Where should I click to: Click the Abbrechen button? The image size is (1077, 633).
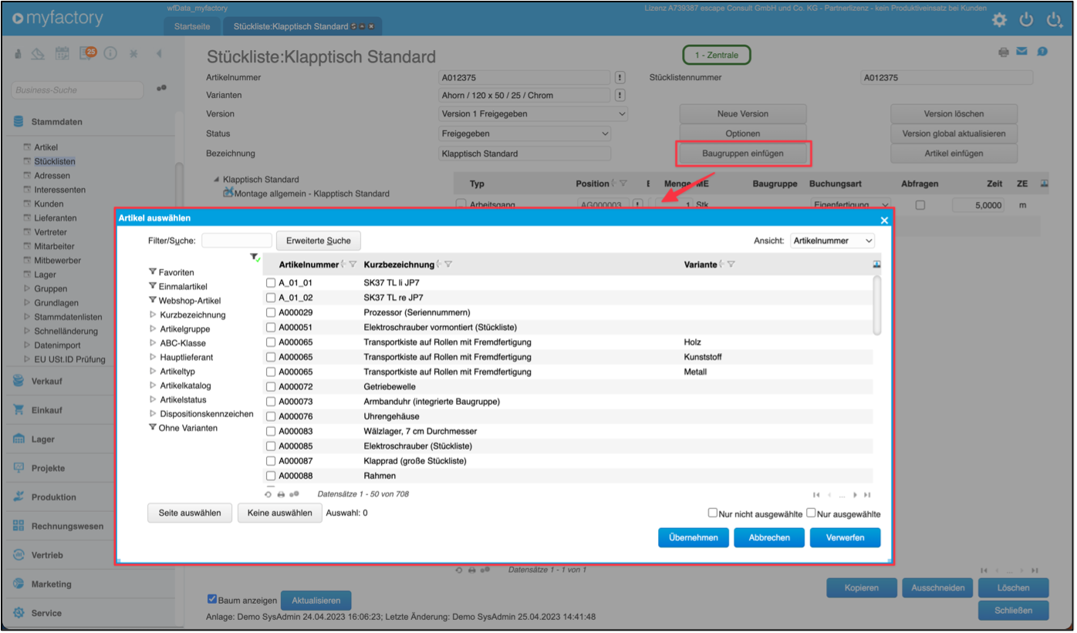tap(769, 537)
